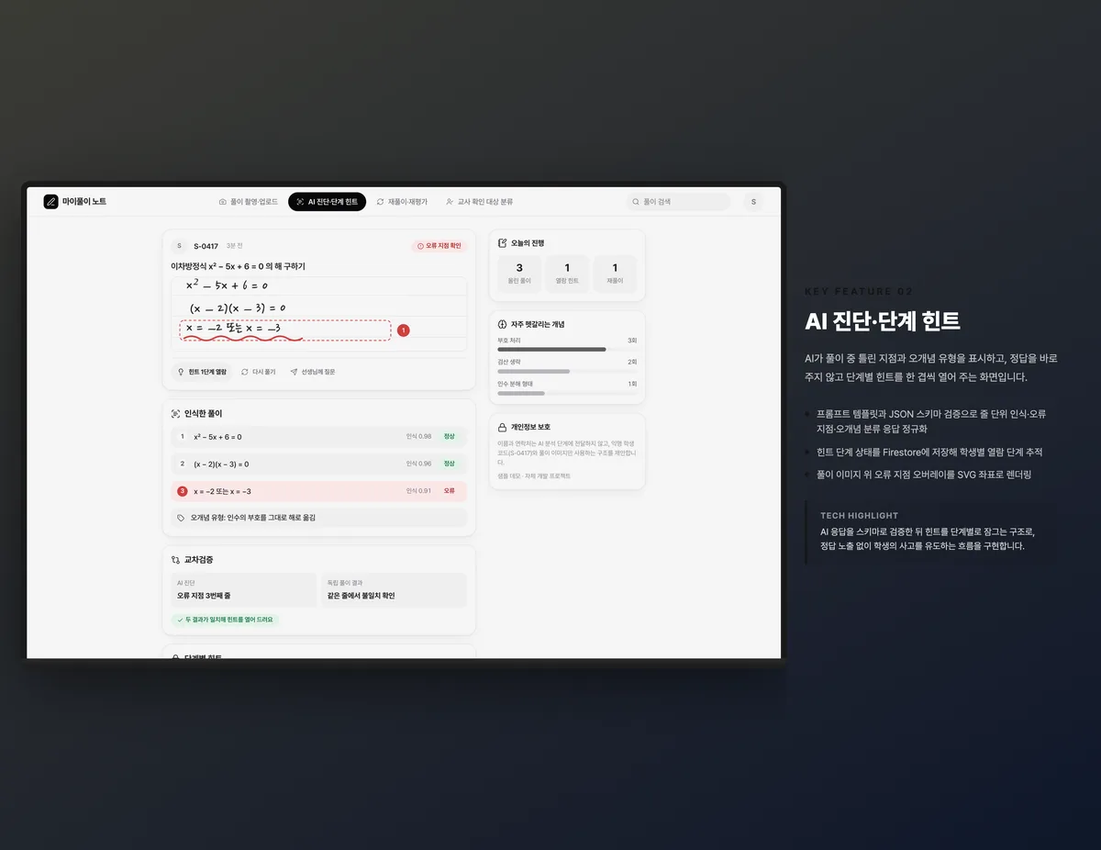This screenshot has width=1101, height=850.
Task: Click the 다시 풀기 retry button
Action: tap(258, 372)
